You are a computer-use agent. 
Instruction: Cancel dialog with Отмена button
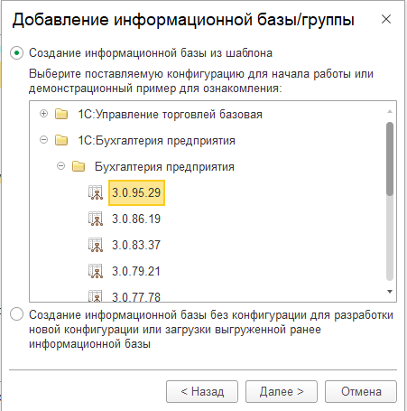coord(361,391)
